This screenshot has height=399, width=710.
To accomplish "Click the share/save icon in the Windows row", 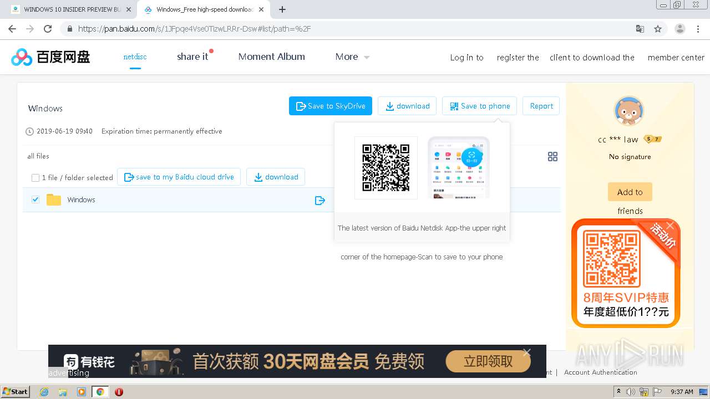I will click(x=320, y=200).
